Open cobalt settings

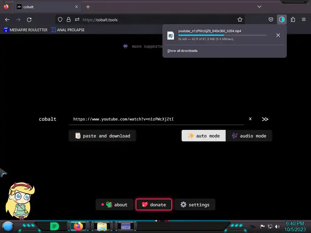(x=195, y=204)
